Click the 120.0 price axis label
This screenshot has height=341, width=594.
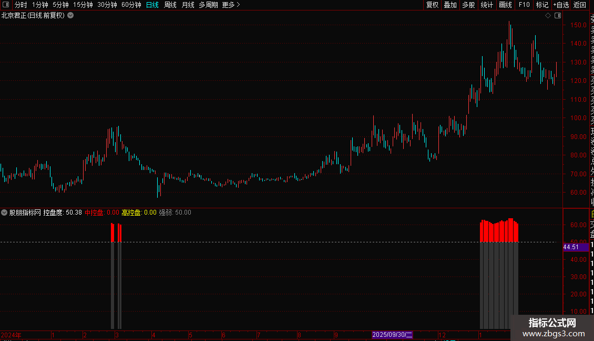tap(578, 80)
